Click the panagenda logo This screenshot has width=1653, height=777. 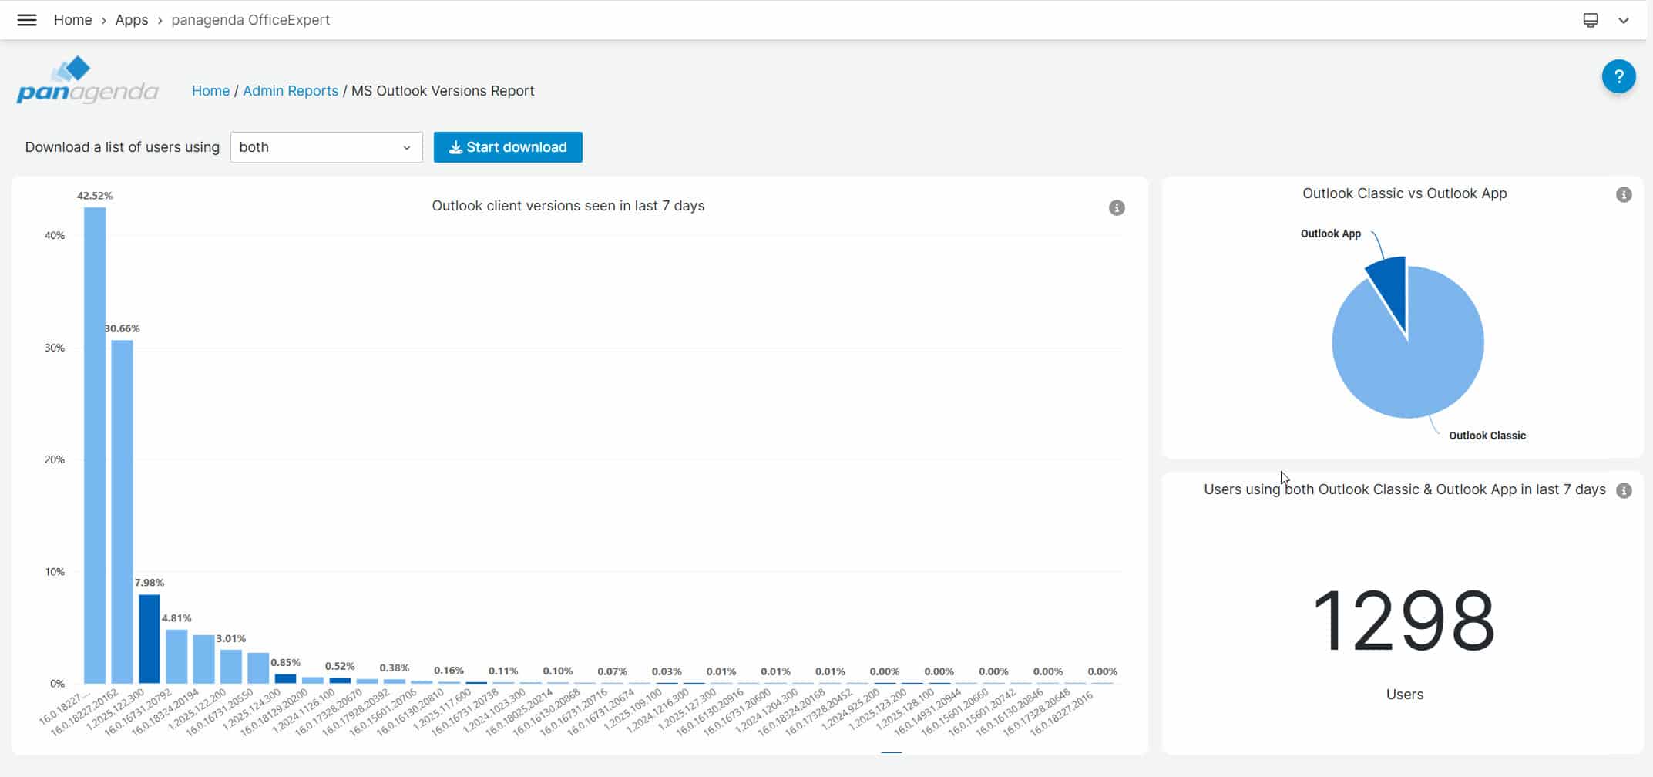click(x=87, y=80)
